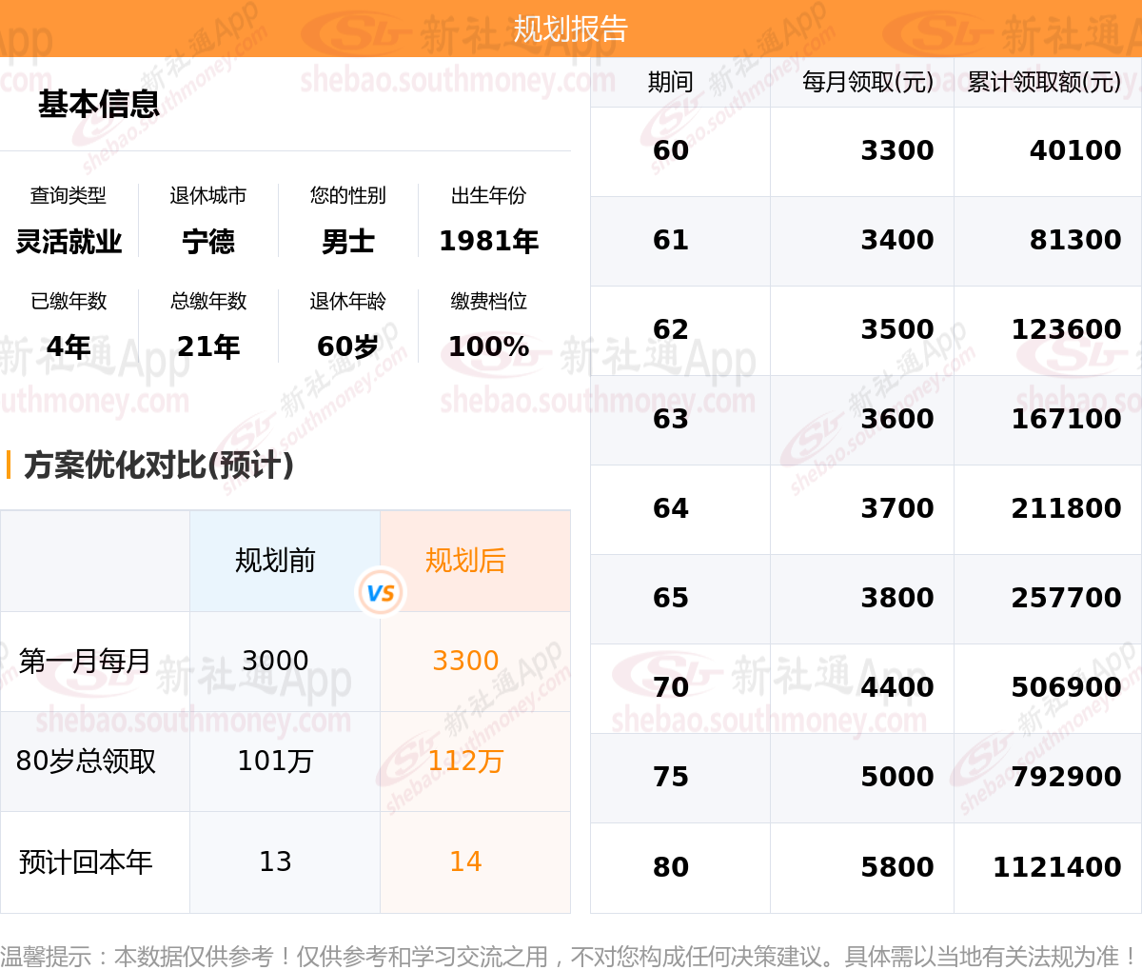Click the orange 14 payback years value
The width and height of the screenshot is (1142, 970).
coord(465,861)
